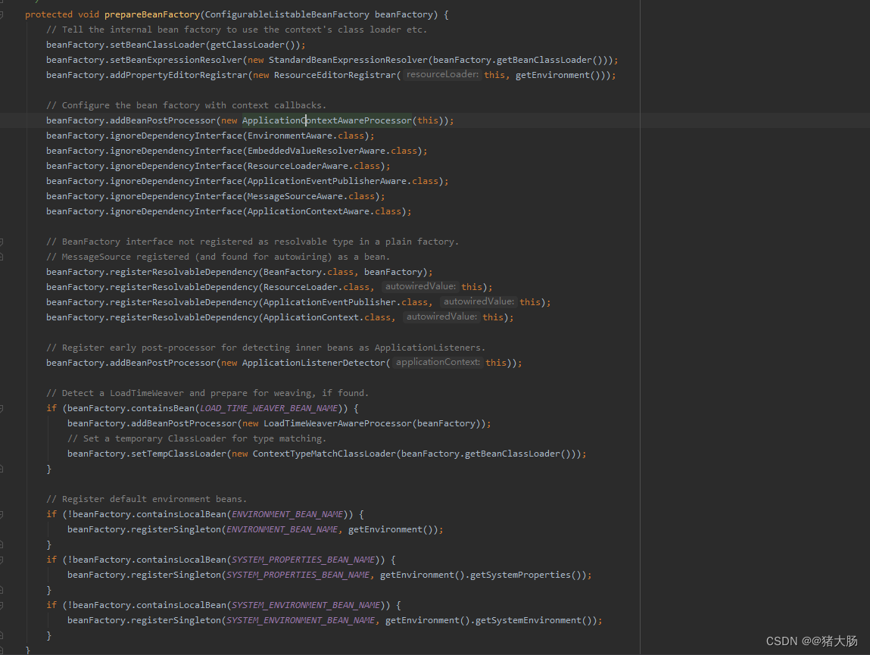Click LoadTimeWeaverAwareProcessor class name
This screenshot has height=655, width=870.
tap(338, 423)
